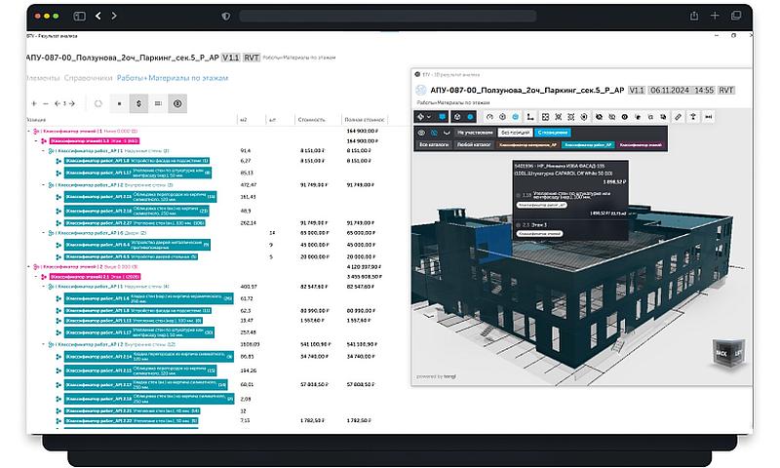Click the minus icon to collapse levels

(x=46, y=102)
